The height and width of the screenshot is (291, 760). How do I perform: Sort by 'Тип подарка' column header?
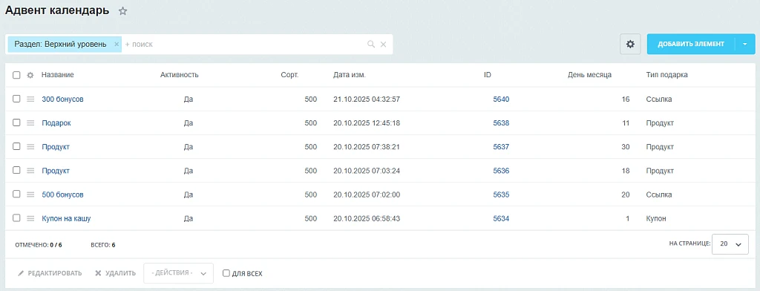[x=667, y=75]
